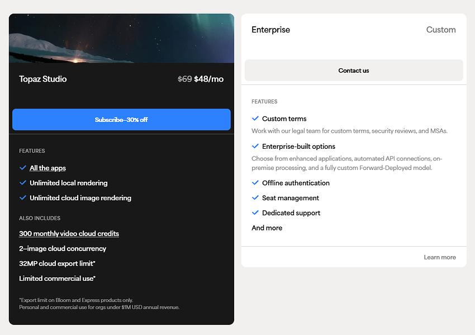Viewport: 475px width, 335px height.
Task: Click the Seat management feature text
Action: [x=290, y=198]
